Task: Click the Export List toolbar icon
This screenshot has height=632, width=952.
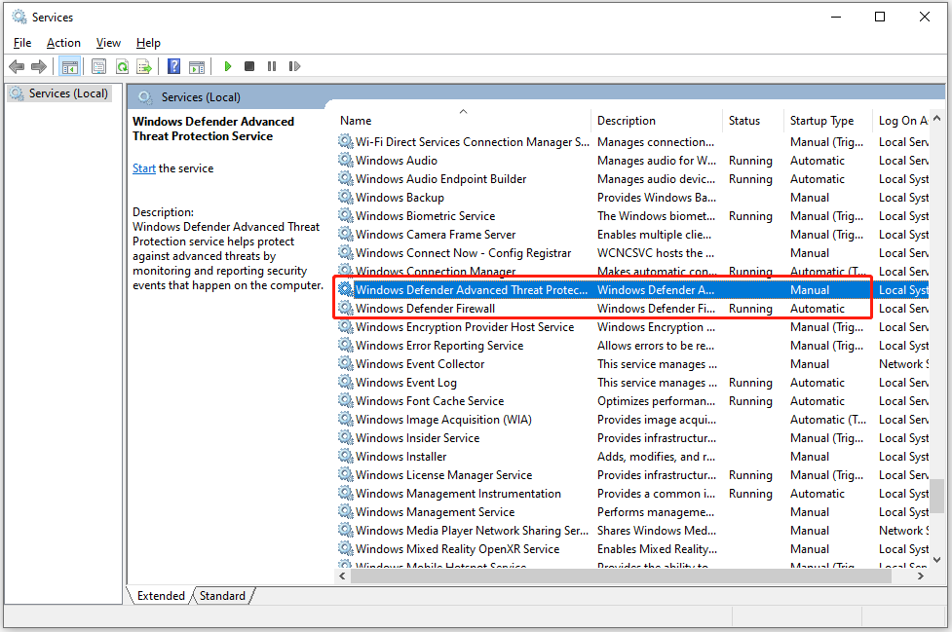Action: pos(144,65)
